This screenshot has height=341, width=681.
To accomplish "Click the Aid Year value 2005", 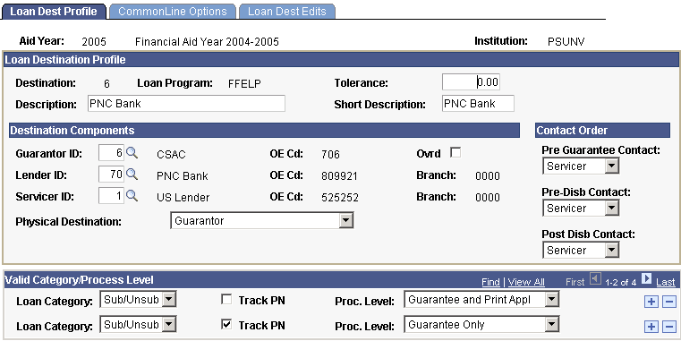I will tap(94, 42).
